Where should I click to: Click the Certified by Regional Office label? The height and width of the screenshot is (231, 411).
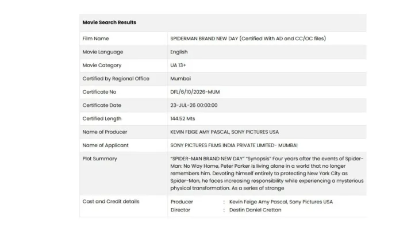click(x=116, y=79)
